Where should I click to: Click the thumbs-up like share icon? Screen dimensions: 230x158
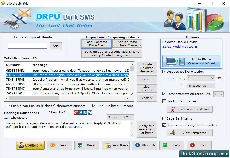[90, 112]
